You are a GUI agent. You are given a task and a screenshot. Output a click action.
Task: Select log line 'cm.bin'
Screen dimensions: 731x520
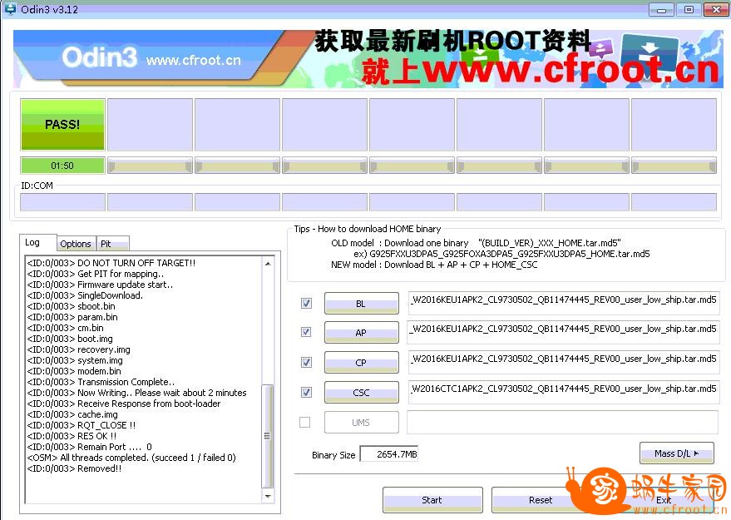click(65, 328)
